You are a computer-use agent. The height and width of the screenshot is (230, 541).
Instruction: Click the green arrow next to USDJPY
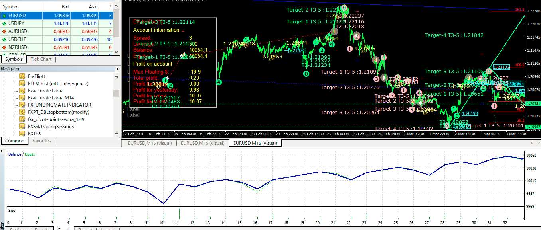pyautogui.click(x=4, y=23)
